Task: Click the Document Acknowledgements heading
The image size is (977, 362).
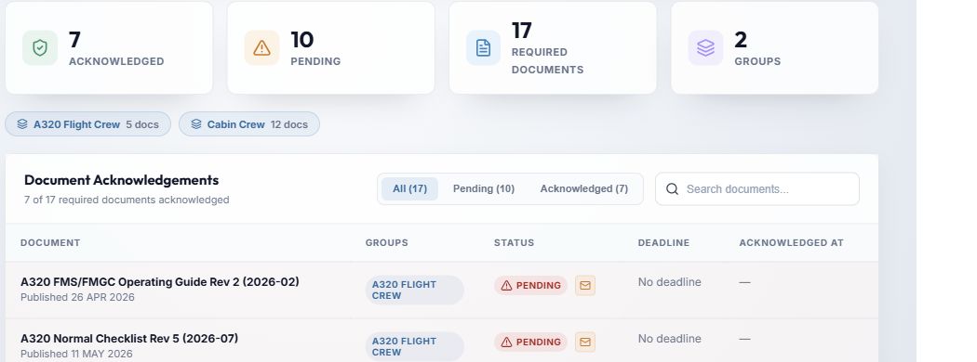Action: [122, 180]
